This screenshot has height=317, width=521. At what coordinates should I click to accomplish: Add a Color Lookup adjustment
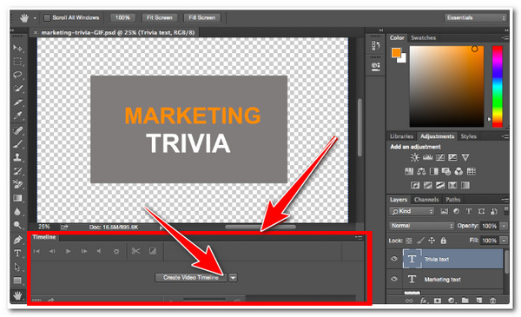[472, 171]
